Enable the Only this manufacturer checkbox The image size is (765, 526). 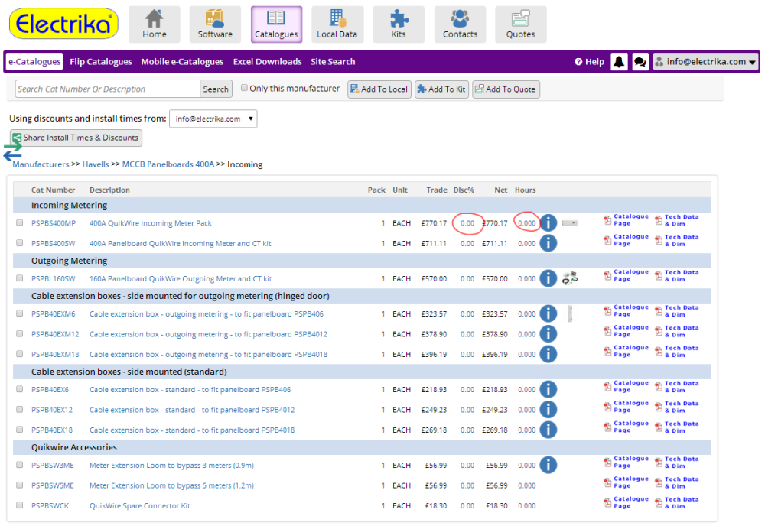point(243,86)
